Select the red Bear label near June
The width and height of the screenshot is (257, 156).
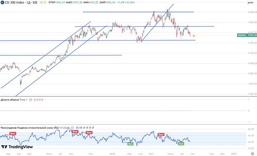[161, 134]
